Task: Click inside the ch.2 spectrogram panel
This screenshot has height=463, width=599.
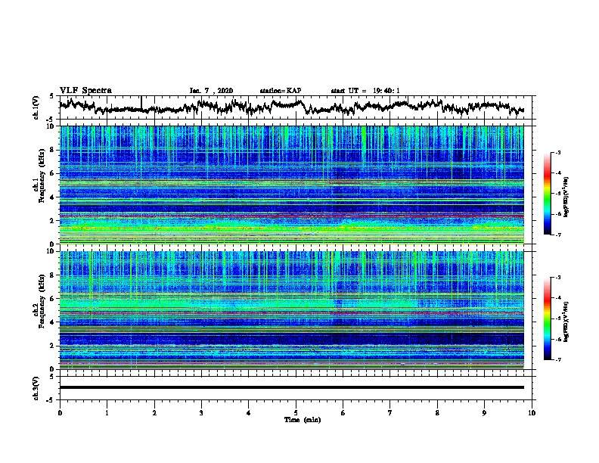Action: (x=291, y=310)
